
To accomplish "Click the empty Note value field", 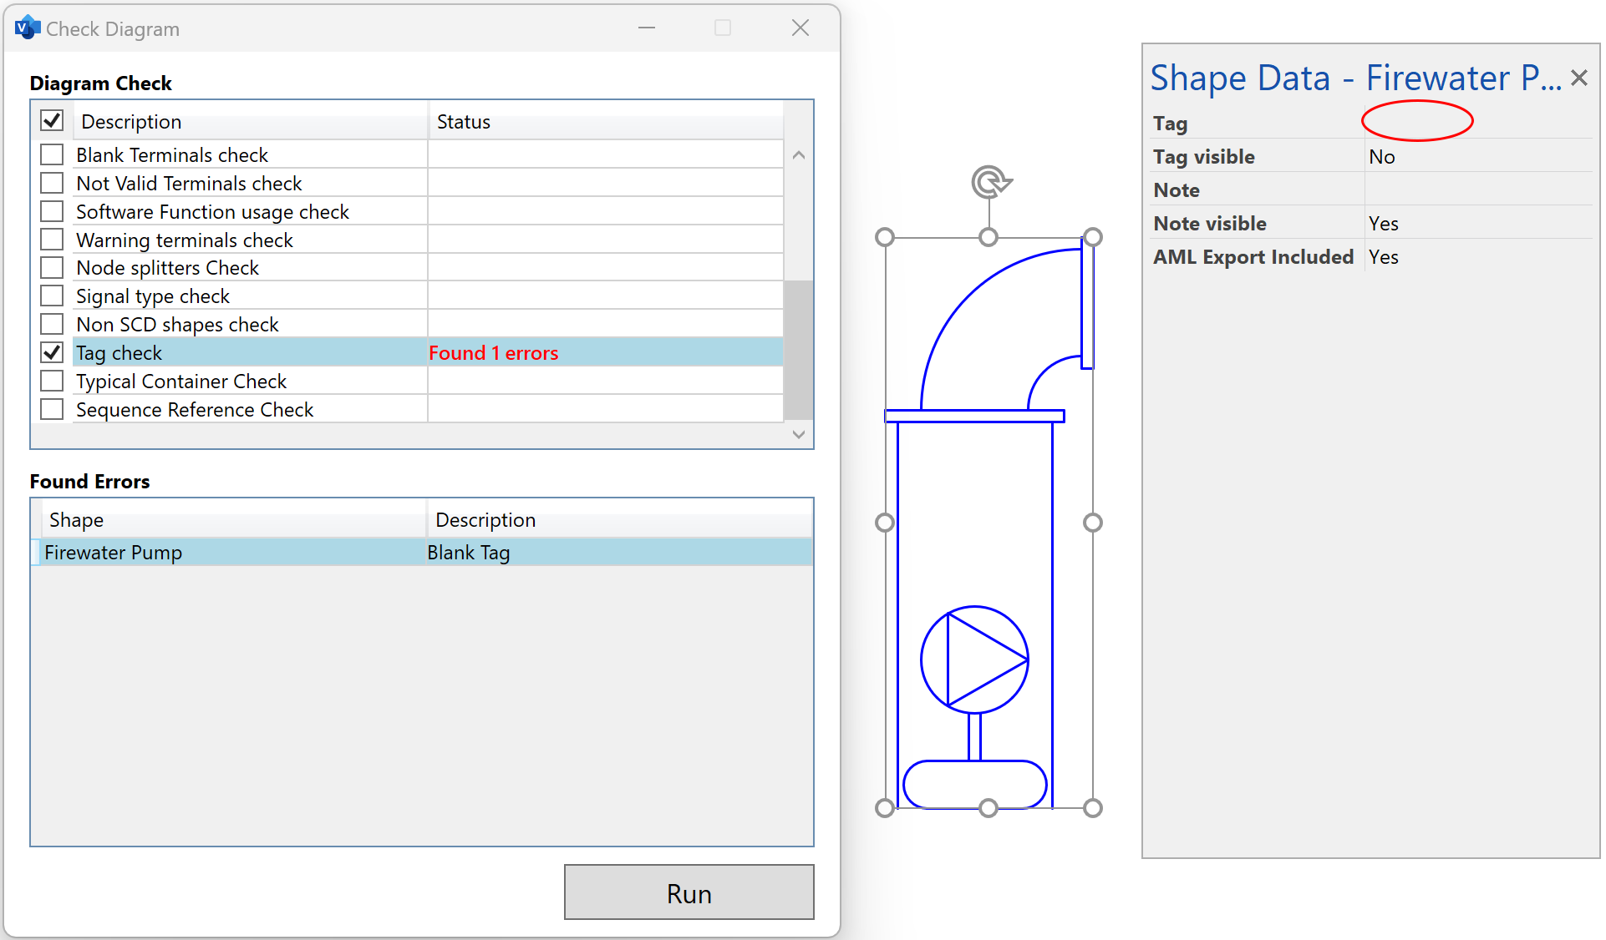I will 1477,190.
